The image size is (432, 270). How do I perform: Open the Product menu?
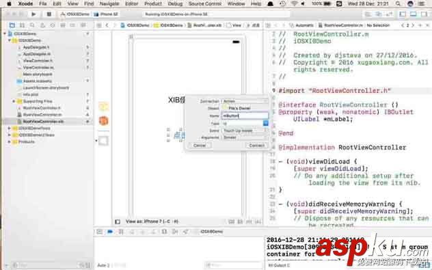(153, 3)
